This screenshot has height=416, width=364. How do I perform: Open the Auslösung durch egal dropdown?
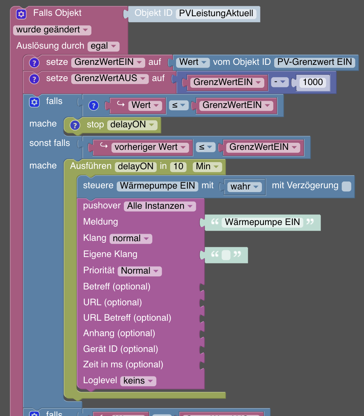103,46
